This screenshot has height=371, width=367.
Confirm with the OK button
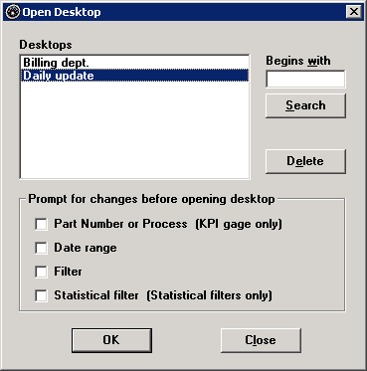[111, 340]
